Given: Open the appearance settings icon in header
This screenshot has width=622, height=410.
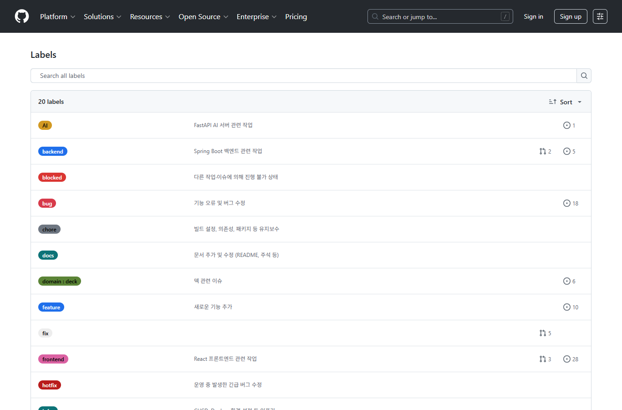Looking at the screenshot, I should (x=600, y=16).
